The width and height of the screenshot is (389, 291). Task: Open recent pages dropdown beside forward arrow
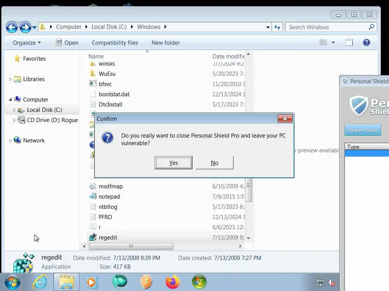tap(35, 27)
